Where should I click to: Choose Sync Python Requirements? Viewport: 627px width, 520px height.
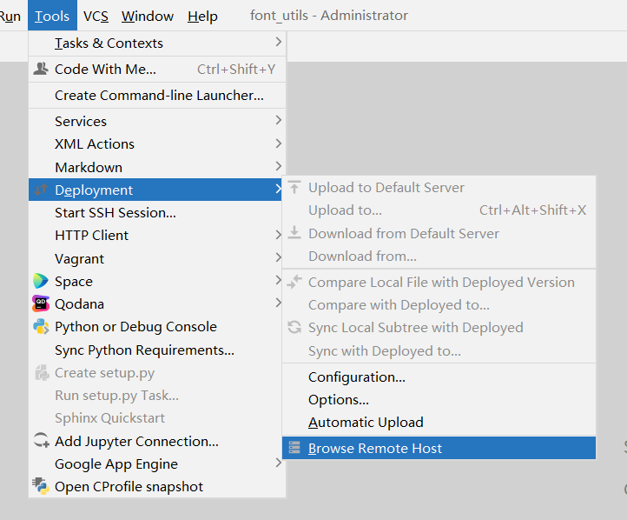(x=157, y=350)
